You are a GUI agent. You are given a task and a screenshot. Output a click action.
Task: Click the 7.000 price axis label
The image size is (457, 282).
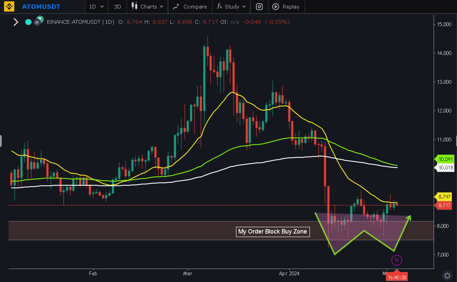pyautogui.click(x=442, y=255)
